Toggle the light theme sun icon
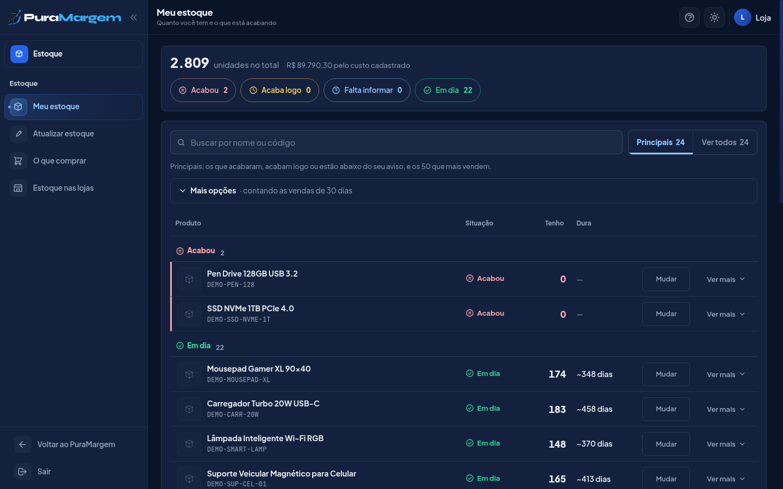The image size is (783, 489). [714, 17]
